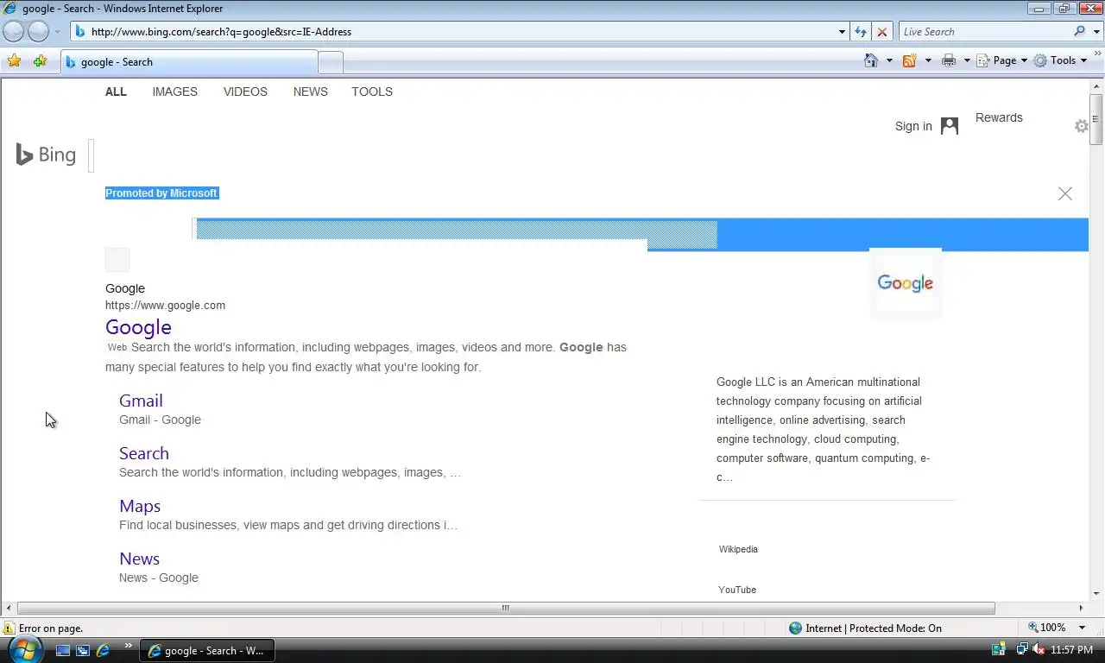1105x663 pixels.
Task: Close the promoted banner with X
Action: 1065,193
